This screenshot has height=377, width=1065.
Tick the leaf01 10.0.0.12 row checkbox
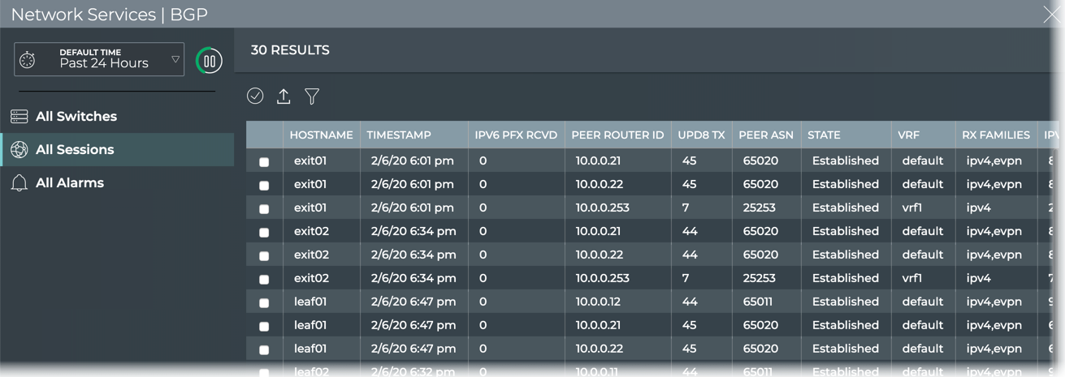[x=264, y=303]
